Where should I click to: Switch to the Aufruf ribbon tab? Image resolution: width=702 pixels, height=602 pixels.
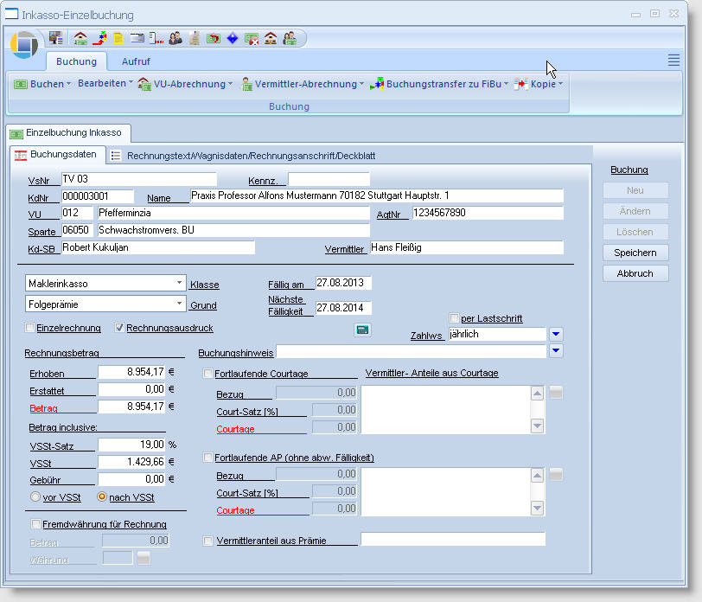[x=135, y=61]
